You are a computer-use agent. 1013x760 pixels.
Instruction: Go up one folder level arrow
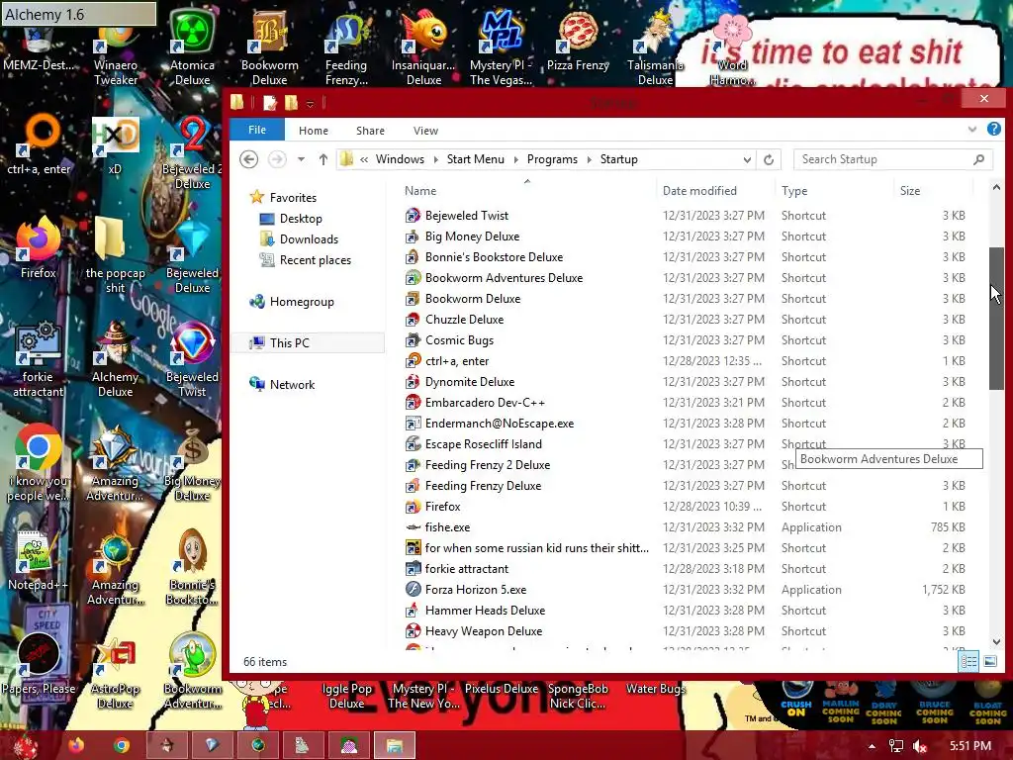pos(323,159)
